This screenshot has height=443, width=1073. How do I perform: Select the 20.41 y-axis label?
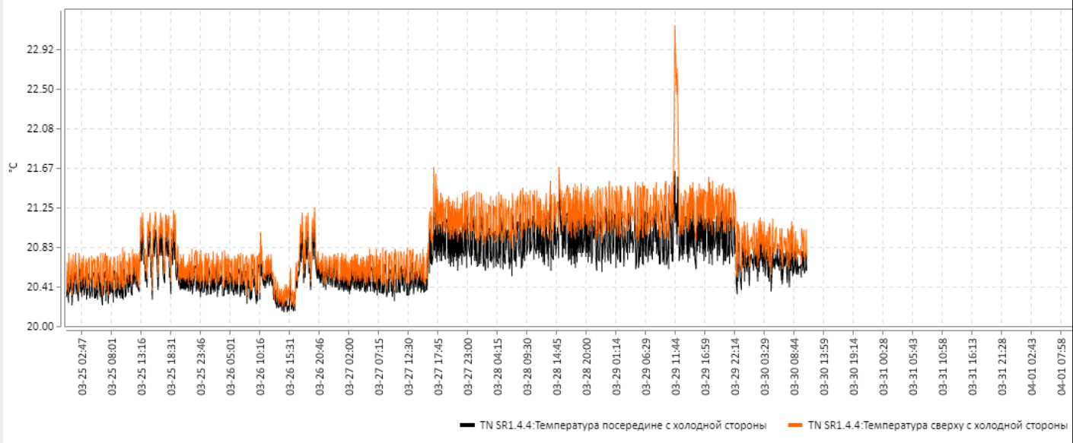(40, 286)
